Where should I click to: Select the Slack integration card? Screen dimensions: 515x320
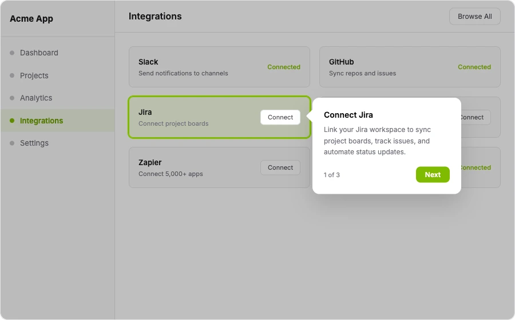point(219,67)
